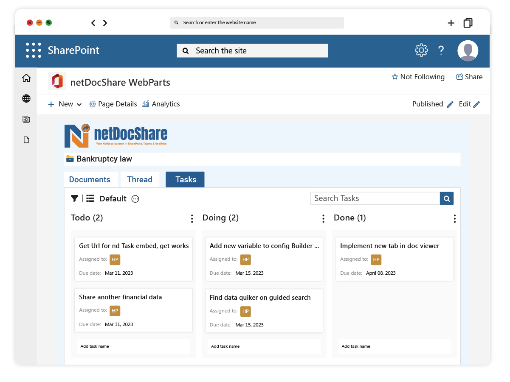Viewport: 510px width, 382px height.
Task: Open the ellipsis options next to Default
Action: coord(135,199)
